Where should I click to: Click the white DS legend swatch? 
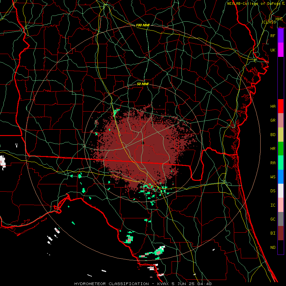tap(281, 191)
